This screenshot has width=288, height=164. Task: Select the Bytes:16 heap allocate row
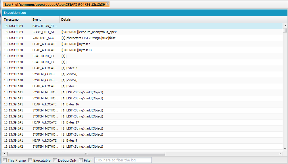point(142,104)
